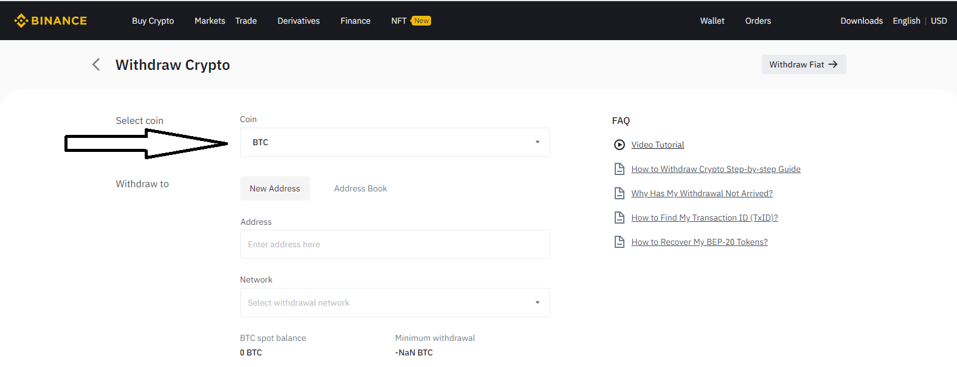Go back using the left chevron arrow
Image resolution: width=957 pixels, height=367 pixels.
coord(96,64)
